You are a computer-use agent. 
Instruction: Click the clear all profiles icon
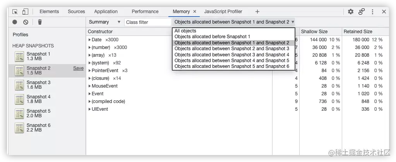26,22
